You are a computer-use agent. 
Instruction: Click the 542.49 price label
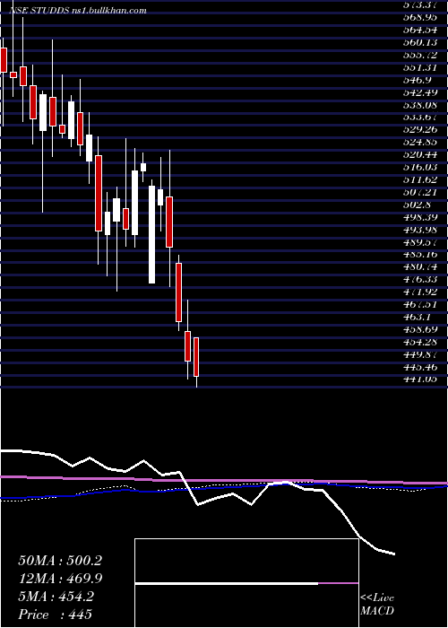click(422, 92)
